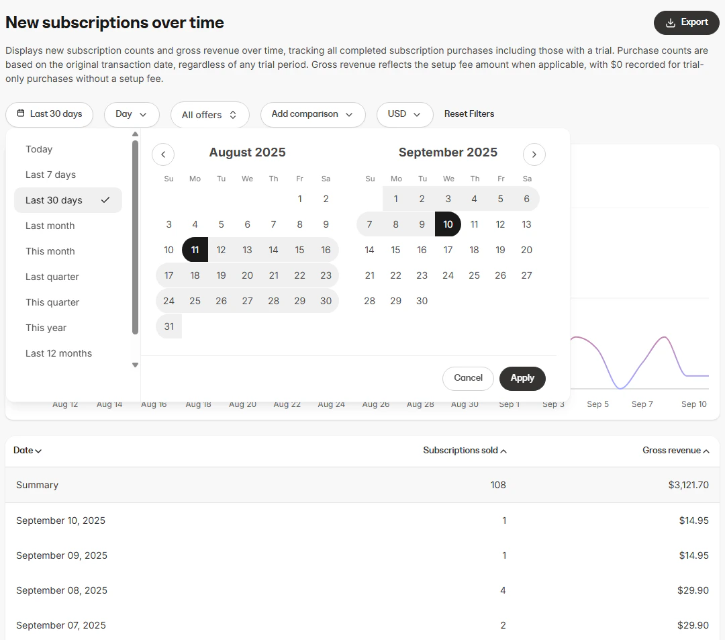
Task: Click the checkmark beside Last 30 days preset
Action: pos(105,199)
